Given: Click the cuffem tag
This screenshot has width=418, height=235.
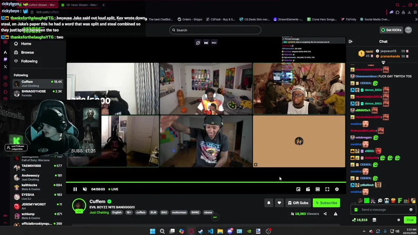Looking at the screenshot, I should [x=141, y=212].
